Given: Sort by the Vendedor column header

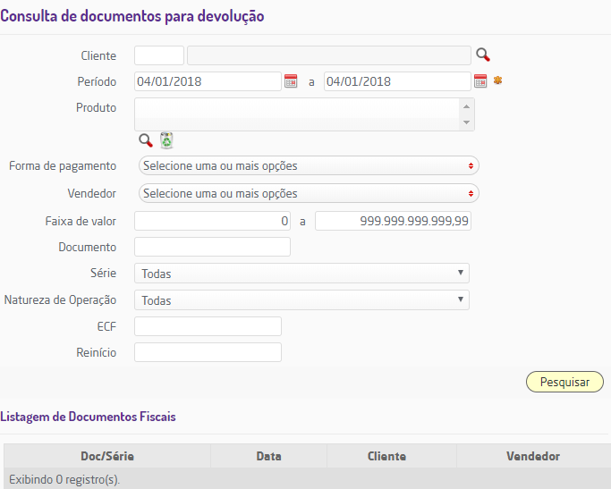Looking at the screenshot, I should coord(533,456).
